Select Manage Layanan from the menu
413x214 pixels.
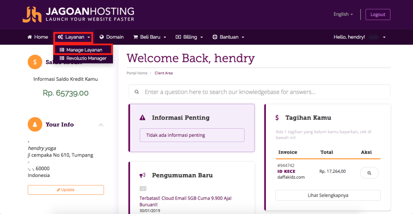pos(83,49)
